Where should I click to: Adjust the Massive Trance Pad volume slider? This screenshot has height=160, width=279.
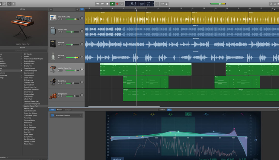point(73,70)
